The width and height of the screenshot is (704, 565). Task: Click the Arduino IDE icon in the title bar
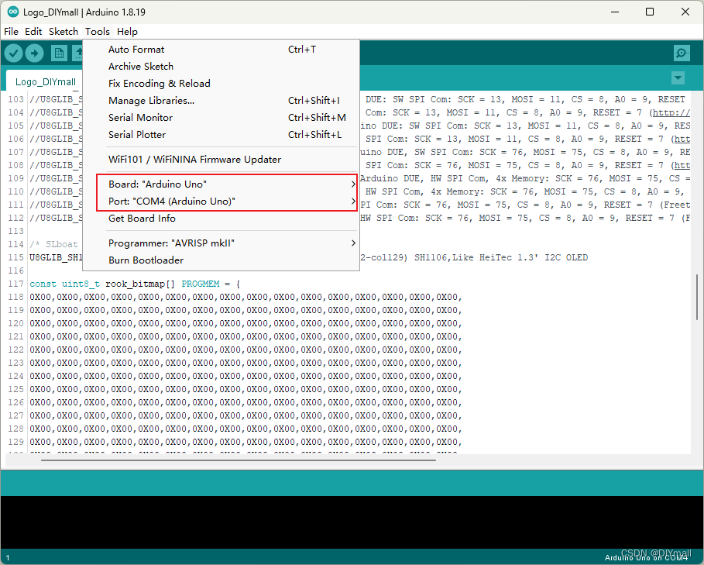point(12,12)
